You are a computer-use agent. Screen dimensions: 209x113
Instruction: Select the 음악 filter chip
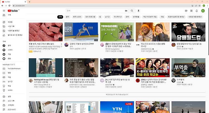point(67,17)
